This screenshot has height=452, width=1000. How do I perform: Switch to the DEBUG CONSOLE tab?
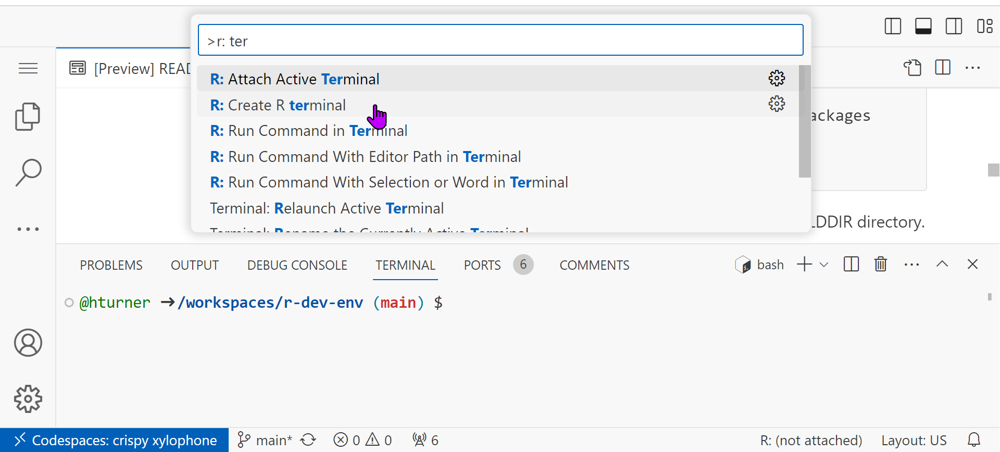(x=297, y=265)
